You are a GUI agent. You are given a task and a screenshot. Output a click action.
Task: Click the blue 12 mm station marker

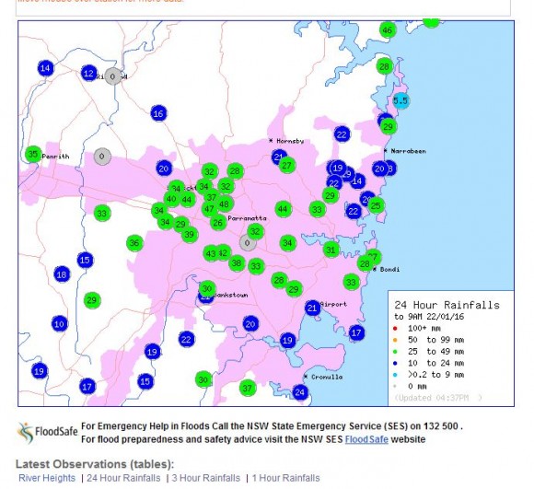[x=89, y=74]
